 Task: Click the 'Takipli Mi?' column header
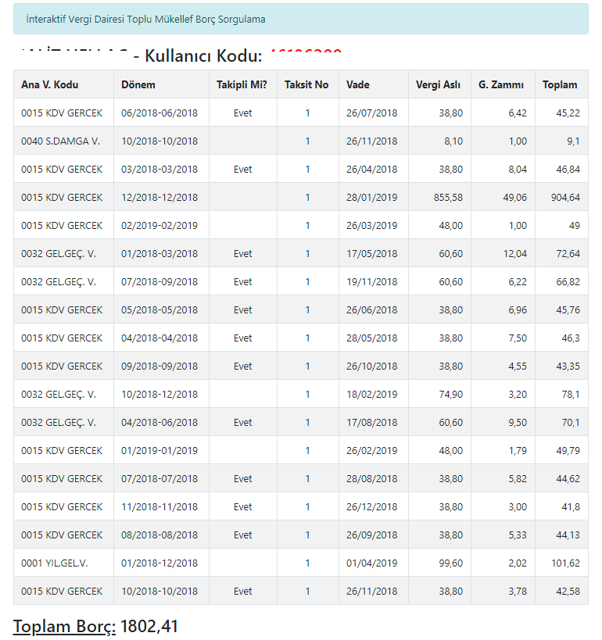pyautogui.click(x=242, y=84)
